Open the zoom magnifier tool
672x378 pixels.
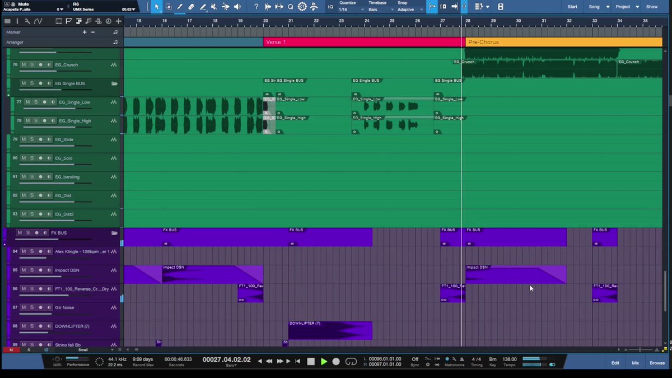290,7
